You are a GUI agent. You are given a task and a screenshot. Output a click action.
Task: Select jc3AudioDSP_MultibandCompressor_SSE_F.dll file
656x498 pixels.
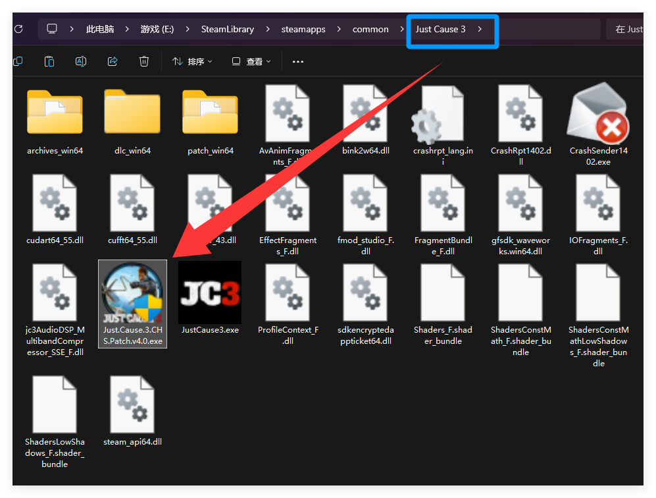coord(55,310)
